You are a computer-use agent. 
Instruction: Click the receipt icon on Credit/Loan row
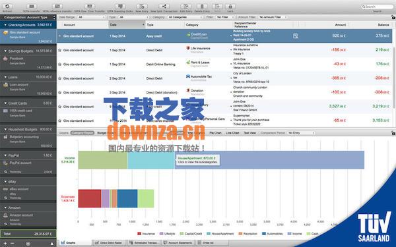296,36
